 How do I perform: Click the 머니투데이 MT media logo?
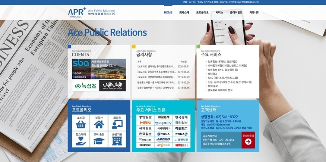(x=164, y=145)
